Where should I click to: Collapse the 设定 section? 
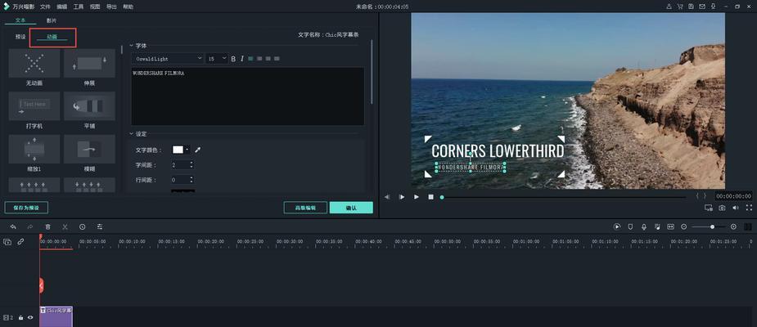[131, 133]
